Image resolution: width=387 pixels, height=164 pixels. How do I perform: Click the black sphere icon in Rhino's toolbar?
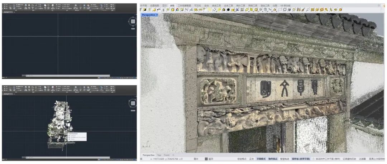pyautogui.click(x=228, y=9)
